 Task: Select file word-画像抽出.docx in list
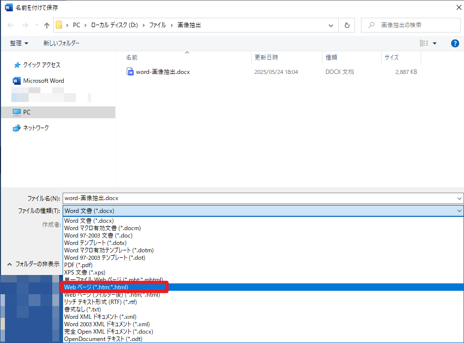pyautogui.click(x=163, y=72)
